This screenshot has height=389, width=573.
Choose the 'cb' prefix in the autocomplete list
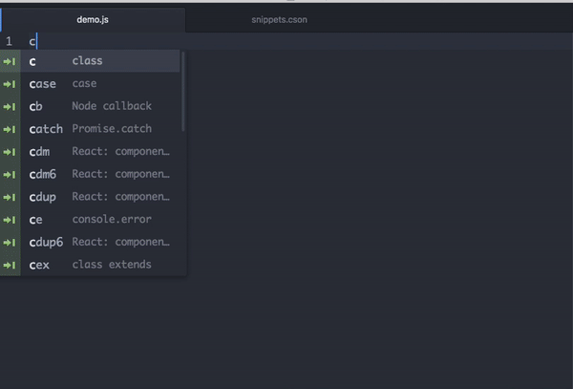(36, 106)
